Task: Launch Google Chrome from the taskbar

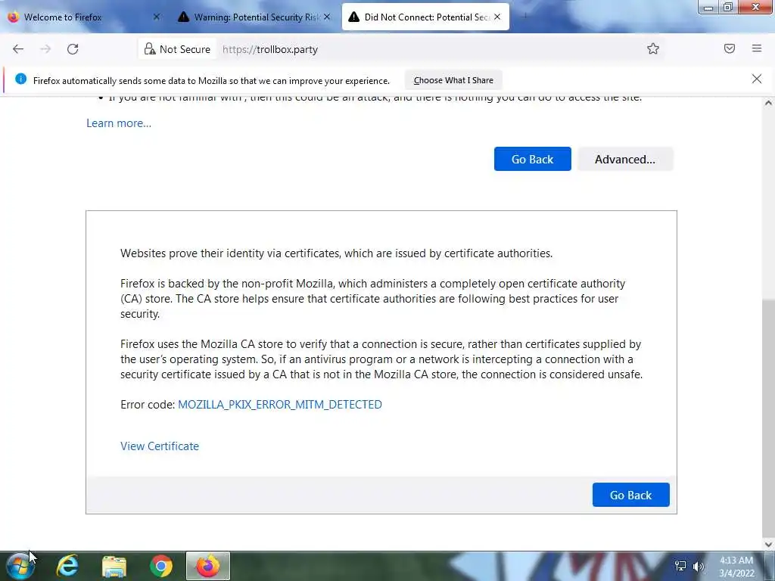Action: click(161, 566)
